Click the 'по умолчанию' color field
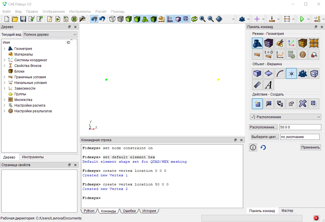 300,137
